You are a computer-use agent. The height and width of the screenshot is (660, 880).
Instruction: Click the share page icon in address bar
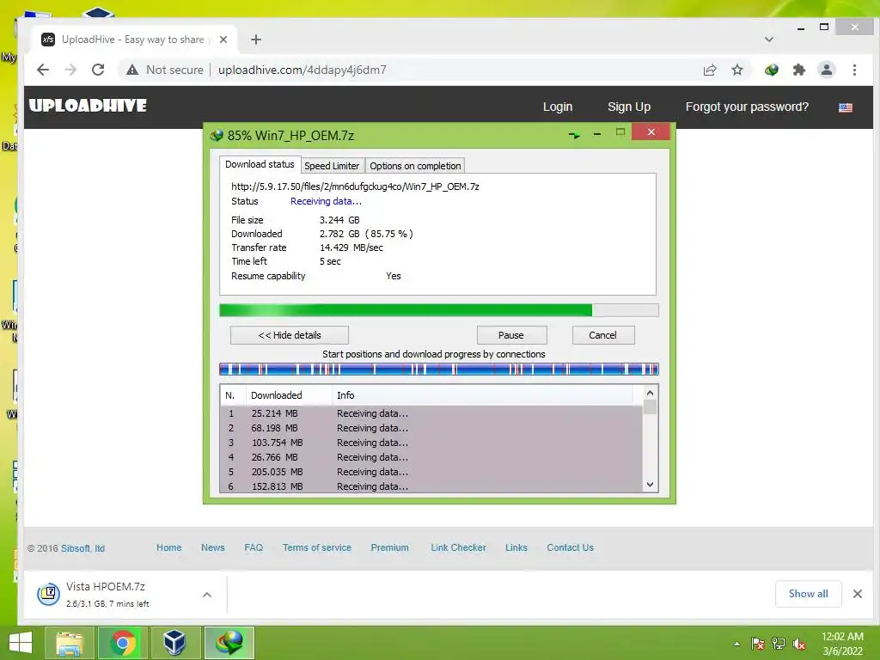(x=709, y=70)
